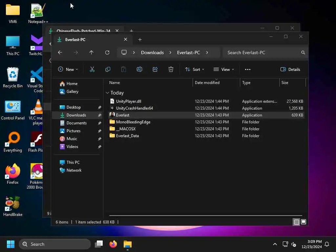Open the View dropdown
Viewport: 336px width, 252px height.
click(x=224, y=70)
